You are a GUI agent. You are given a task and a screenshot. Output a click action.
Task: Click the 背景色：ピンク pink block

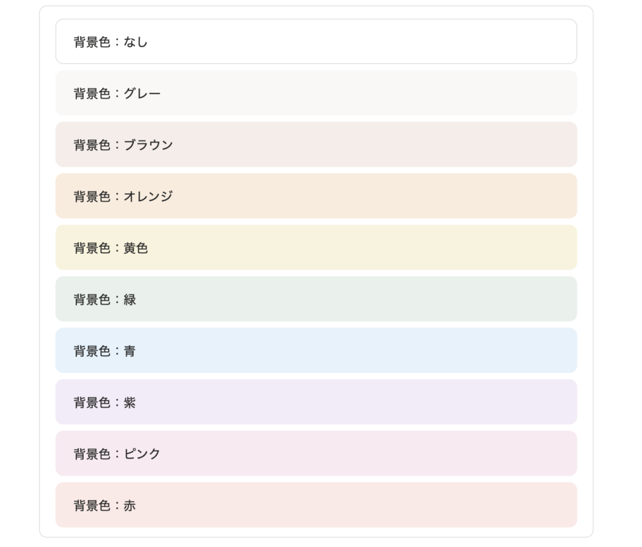click(316, 454)
